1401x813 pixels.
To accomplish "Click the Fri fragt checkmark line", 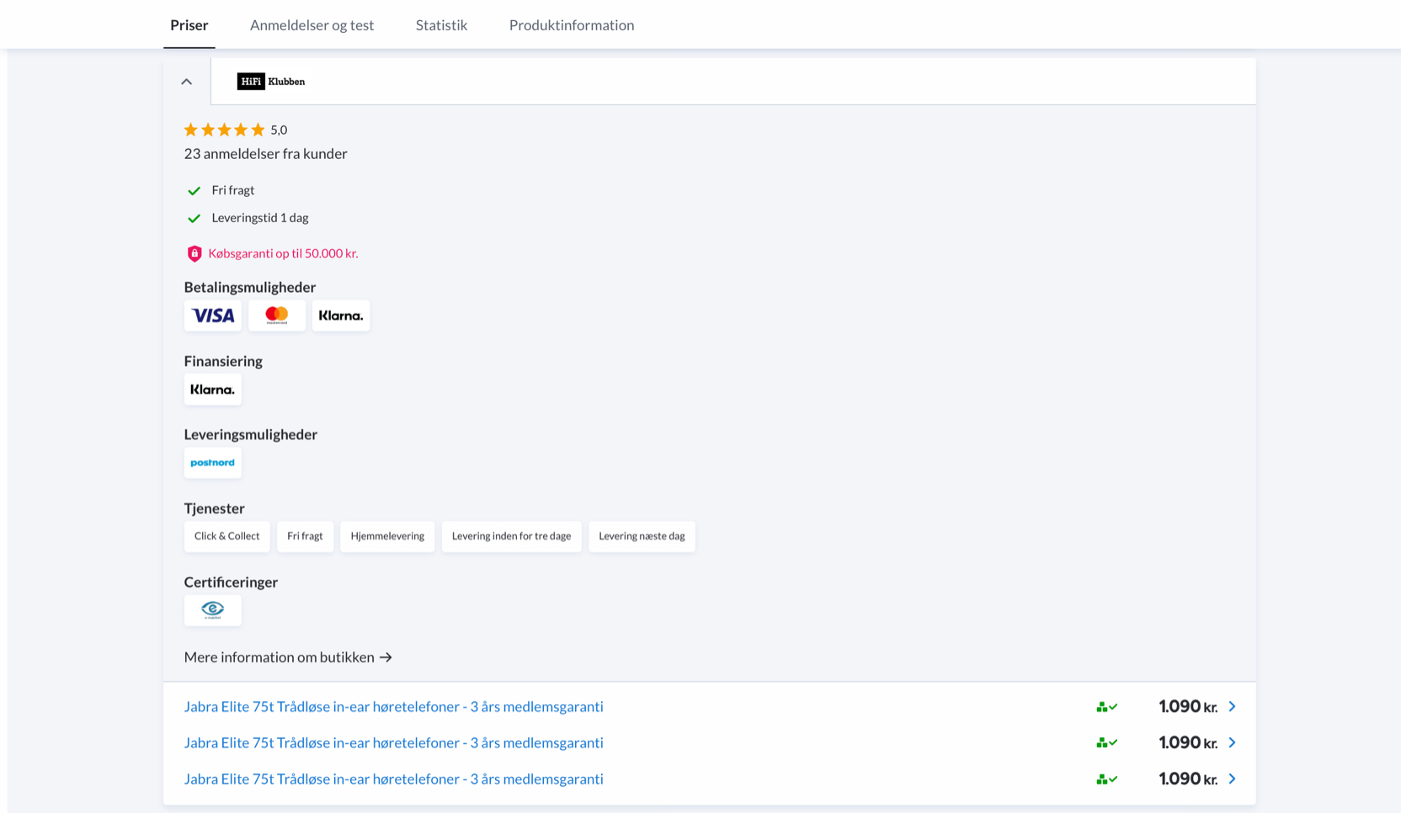I will pos(220,191).
